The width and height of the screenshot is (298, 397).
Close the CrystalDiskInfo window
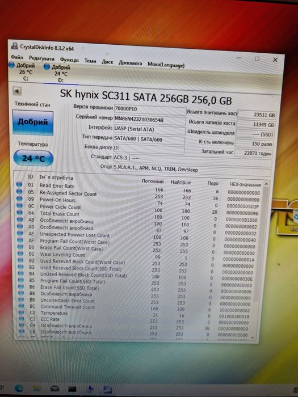[x=275, y=60]
